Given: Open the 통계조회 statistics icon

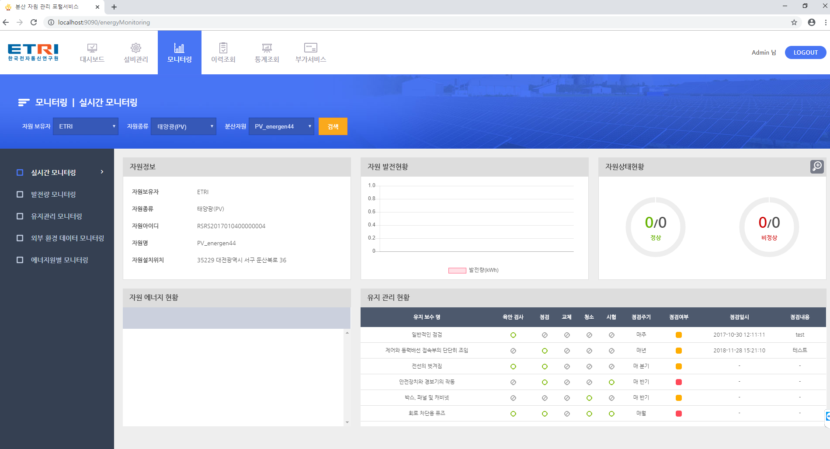Looking at the screenshot, I should [267, 48].
